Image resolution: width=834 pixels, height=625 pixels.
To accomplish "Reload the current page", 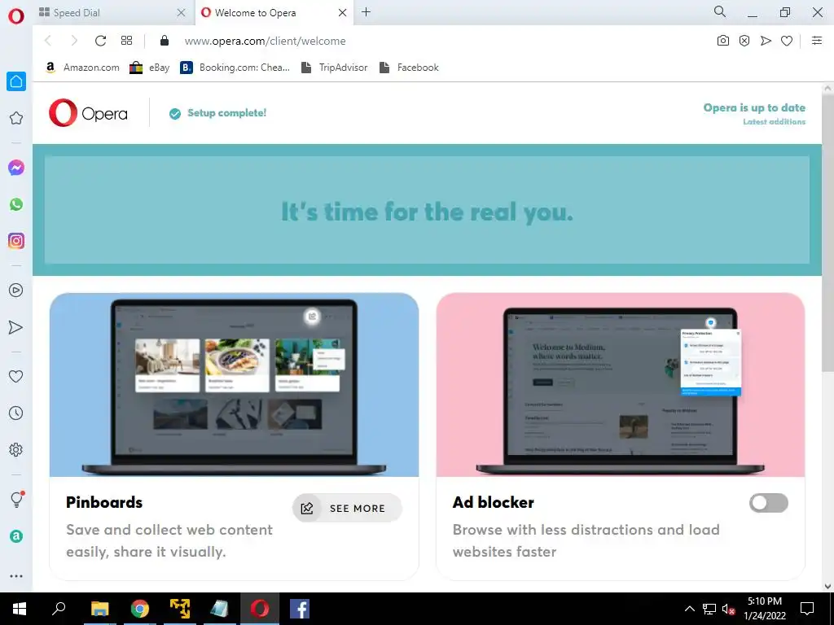I will pos(100,41).
